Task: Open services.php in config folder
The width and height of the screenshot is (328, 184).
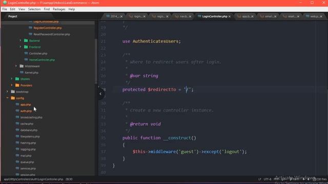Action: 28,169
